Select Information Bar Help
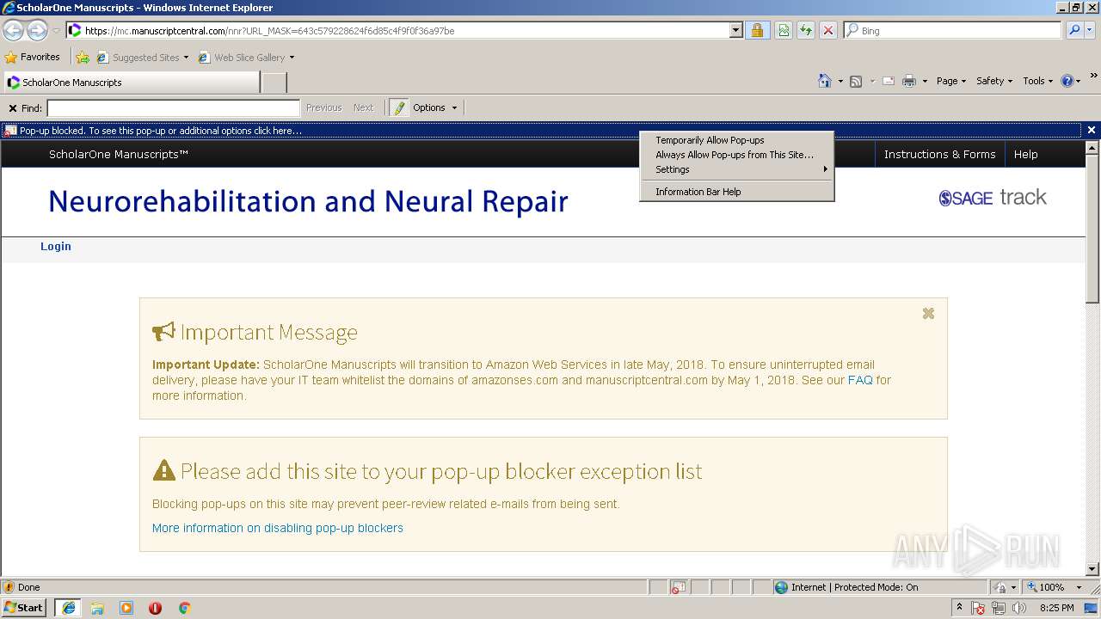This screenshot has height=619, width=1101. tap(736, 192)
